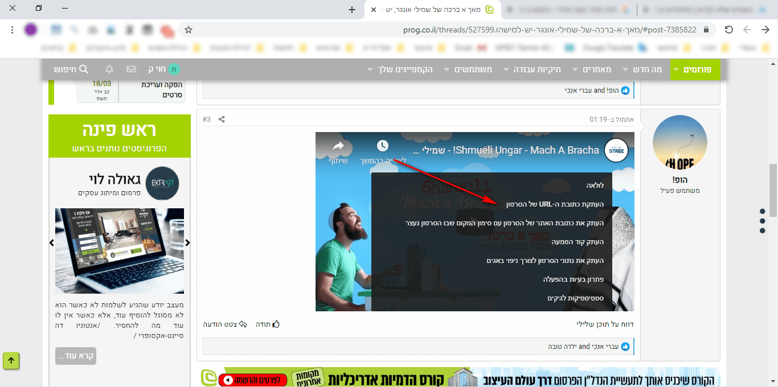Screen dimensions: 778x387
Task: Click the קורס הדמיות אדריכליות banner ad
Action: (460, 378)
